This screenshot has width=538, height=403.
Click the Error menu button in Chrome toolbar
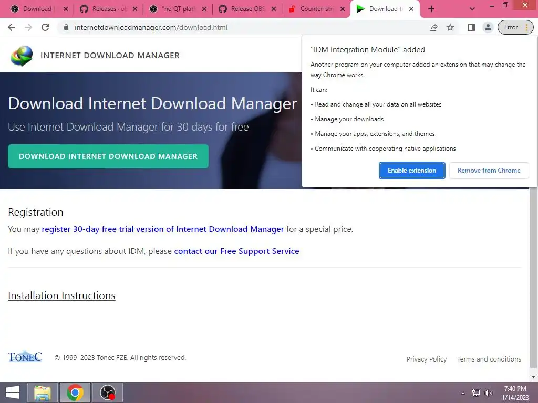pyautogui.click(x=515, y=27)
